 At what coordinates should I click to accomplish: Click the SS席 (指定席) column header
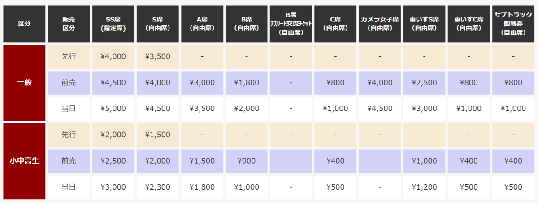[113, 24]
